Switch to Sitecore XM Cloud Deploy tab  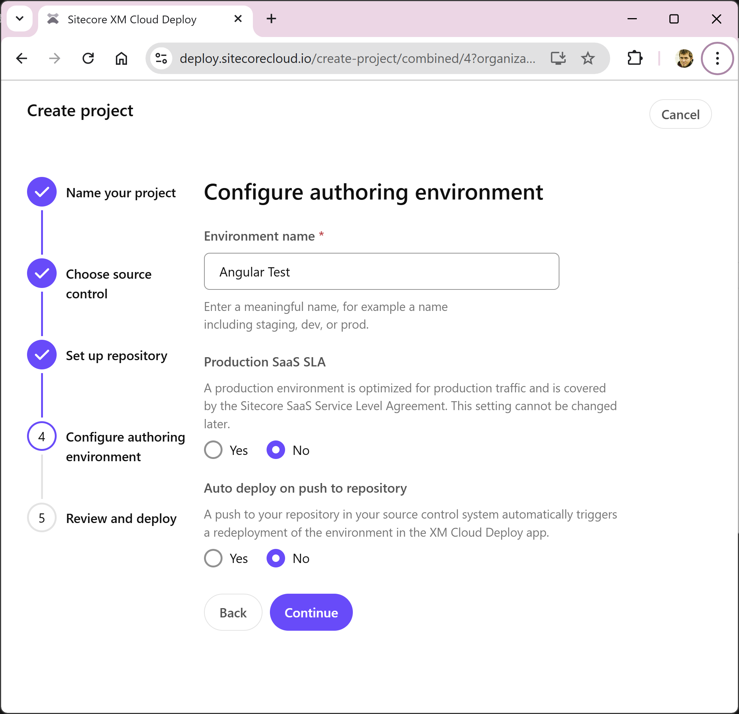[132, 19]
